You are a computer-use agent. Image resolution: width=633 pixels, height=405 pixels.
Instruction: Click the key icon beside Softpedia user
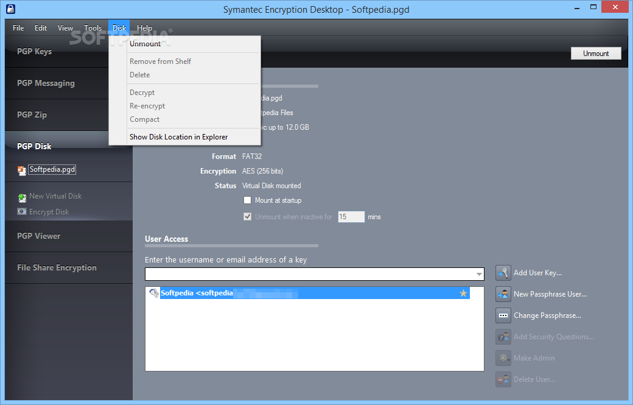pos(154,293)
